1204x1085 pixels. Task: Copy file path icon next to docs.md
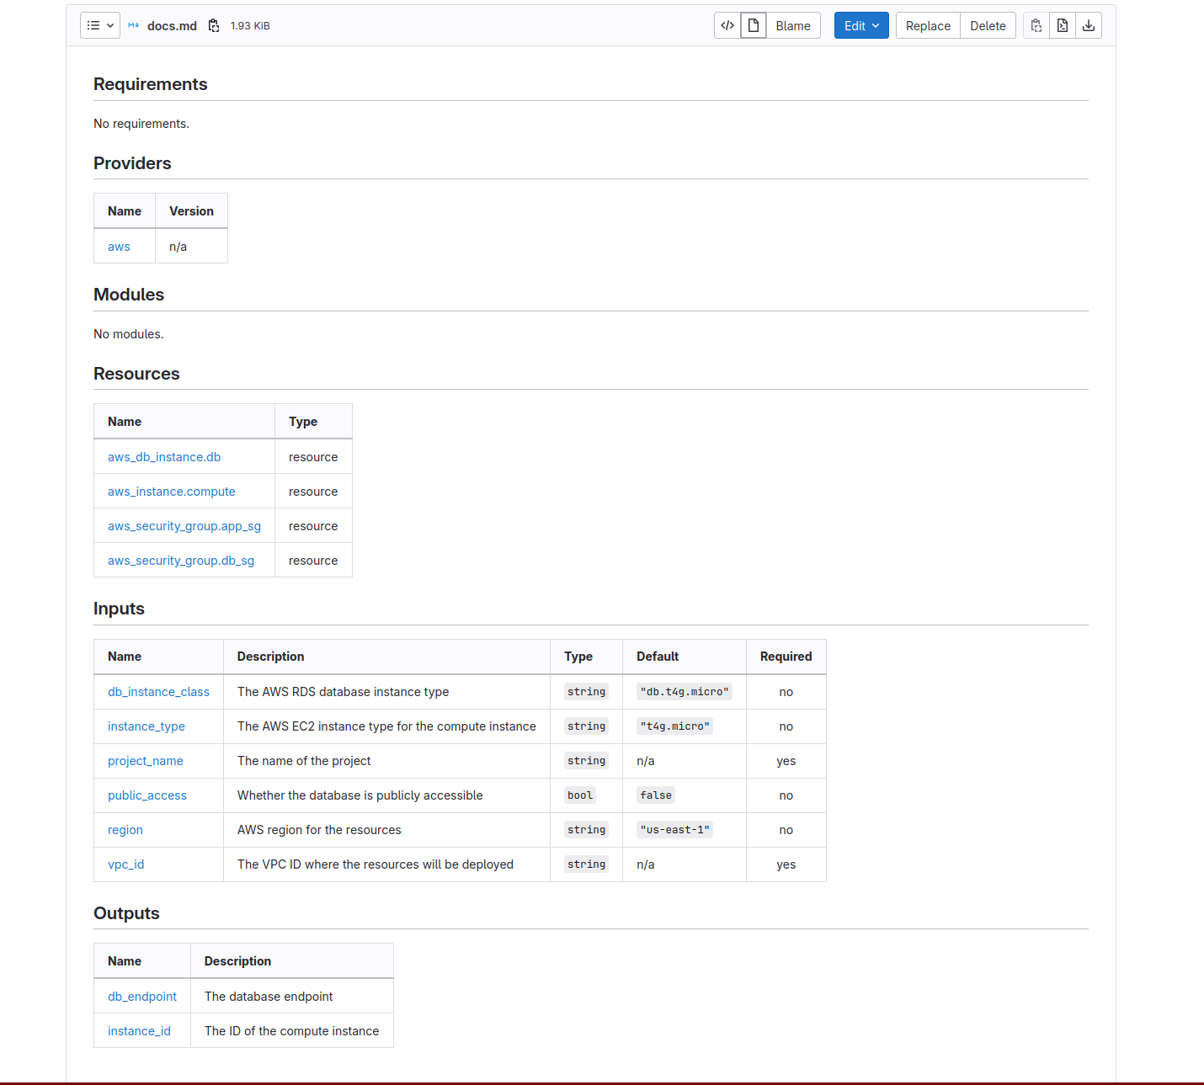[214, 26]
